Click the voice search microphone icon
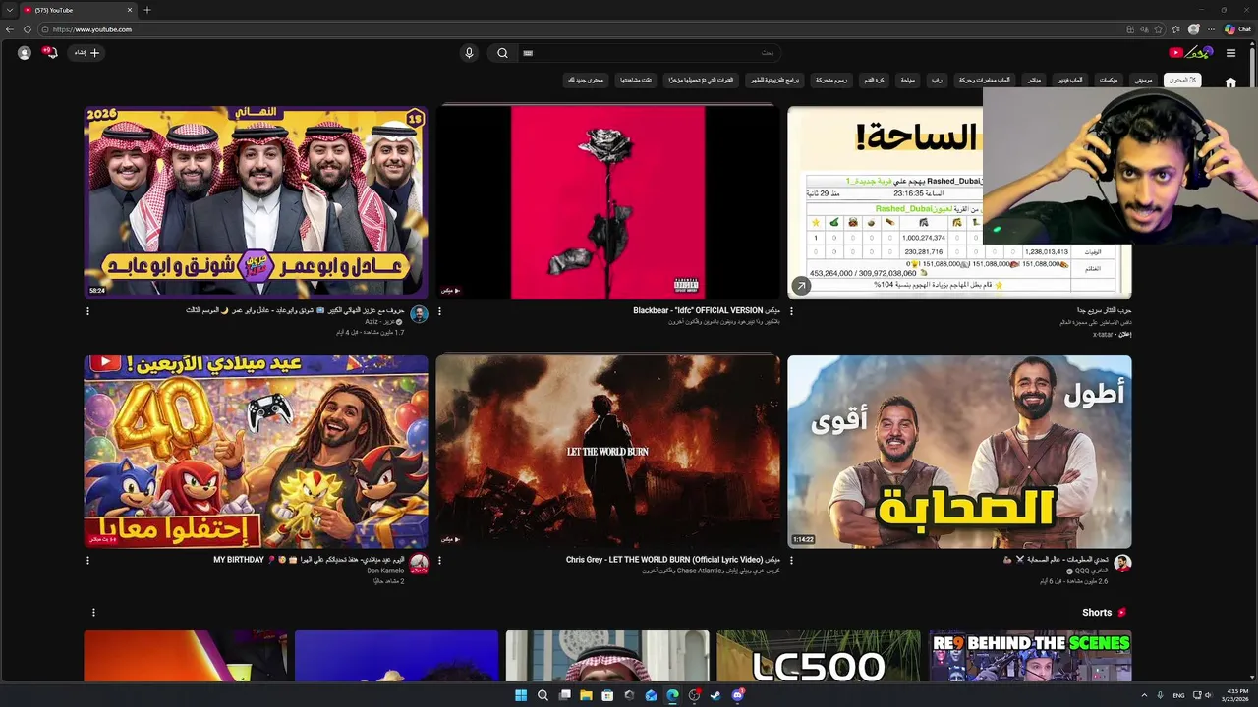Image resolution: width=1258 pixels, height=707 pixels. tap(469, 53)
